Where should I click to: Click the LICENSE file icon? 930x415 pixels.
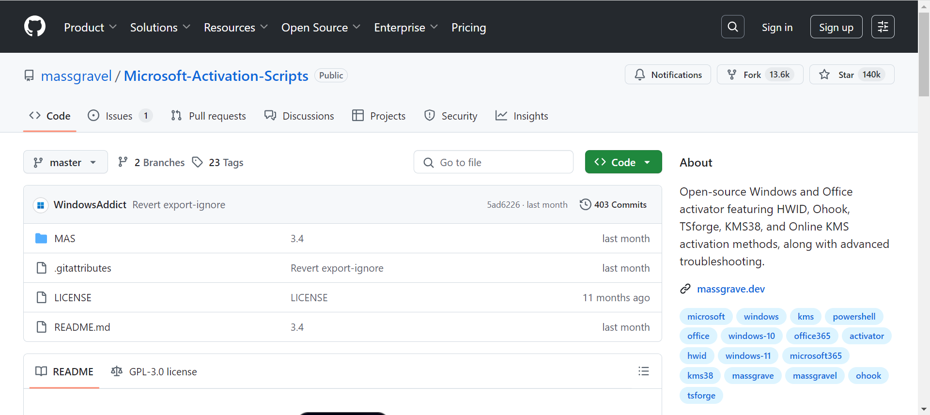42,297
